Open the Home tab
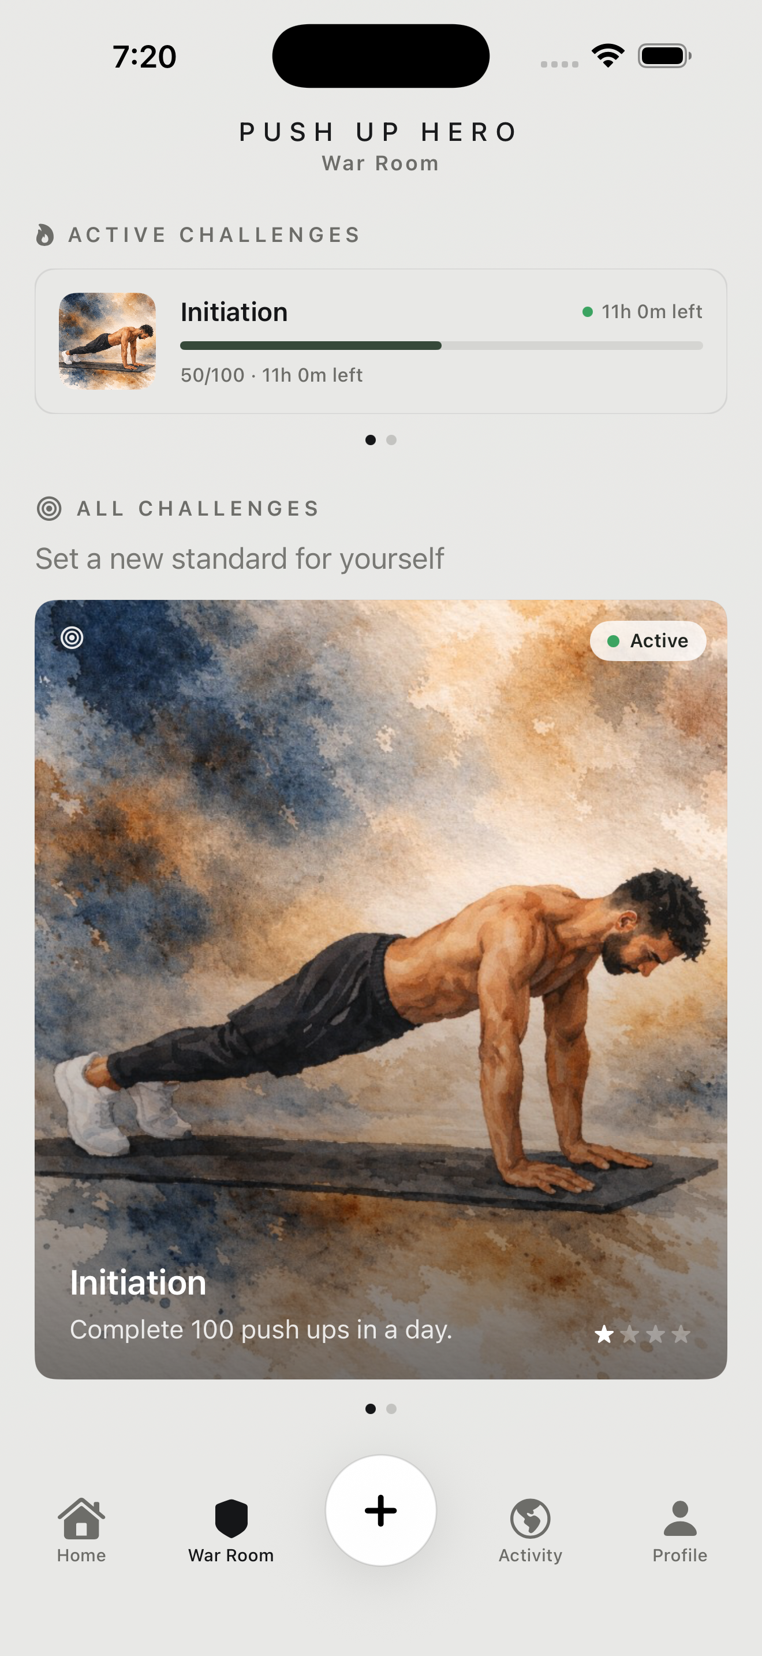762x1656 pixels. coord(81,1530)
